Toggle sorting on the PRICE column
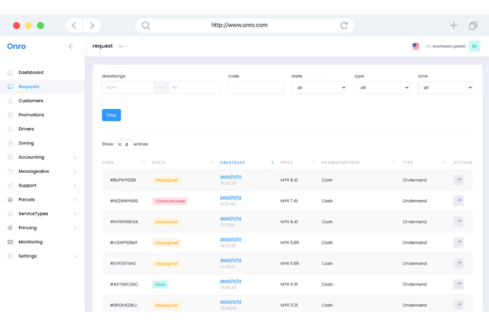 point(313,162)
